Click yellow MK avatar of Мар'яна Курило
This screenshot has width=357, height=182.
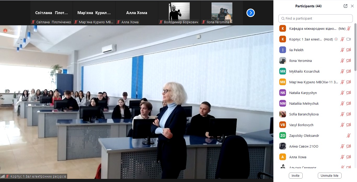tap(283, 82)
